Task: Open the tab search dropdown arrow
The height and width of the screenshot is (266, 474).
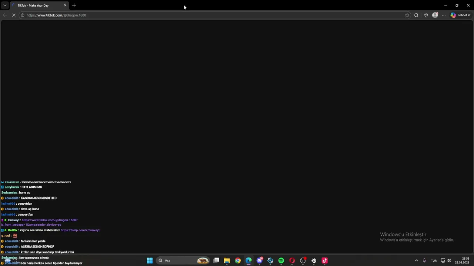Action: [5, 6]
